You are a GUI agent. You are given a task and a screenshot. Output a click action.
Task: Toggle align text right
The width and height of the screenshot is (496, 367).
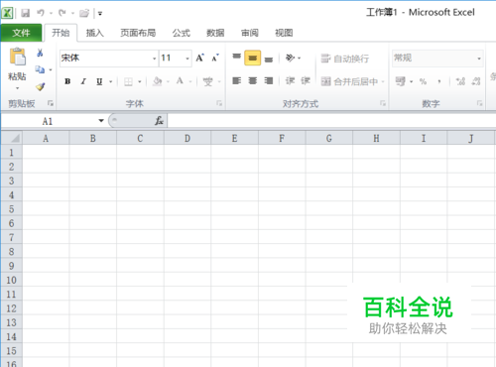click(x=269, y=80)
